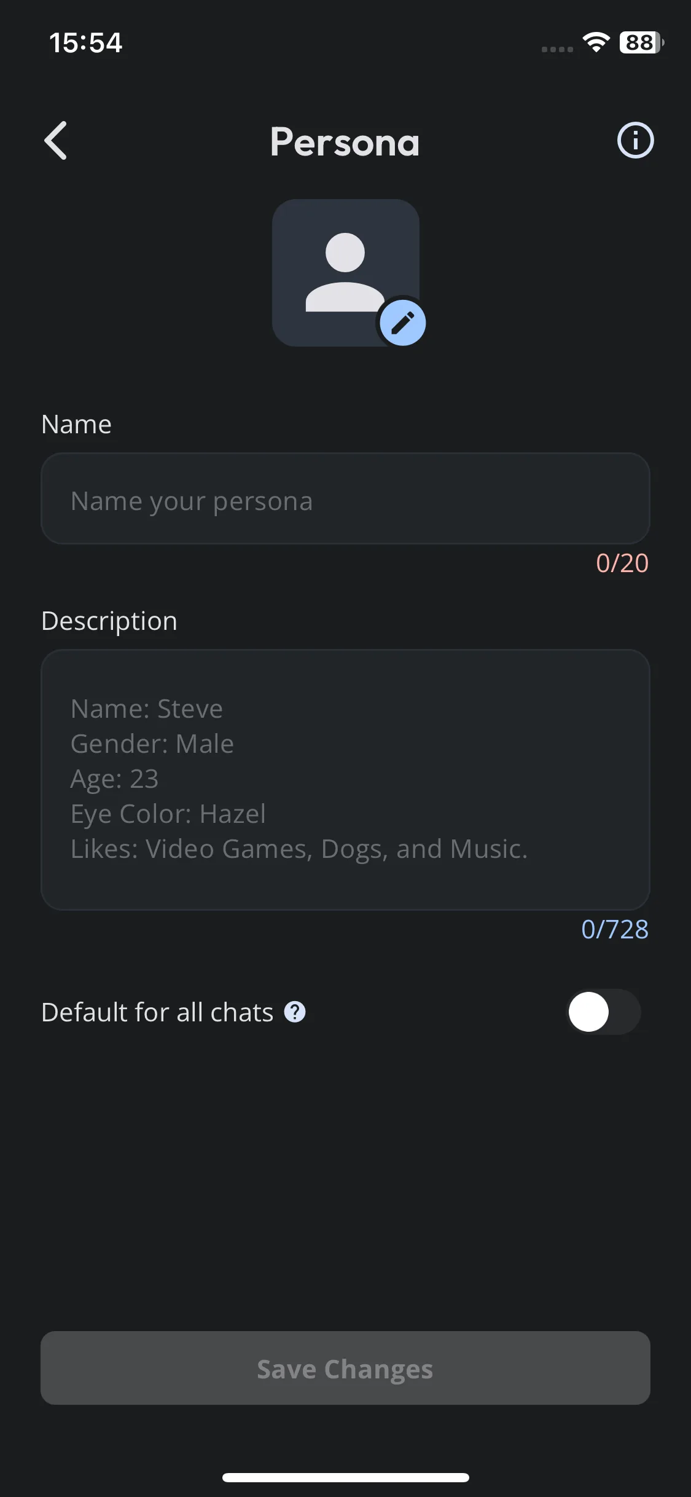Focus the Name your persona field
The width and height of the screenshot is (691, 1497).
tap(345, 498)
